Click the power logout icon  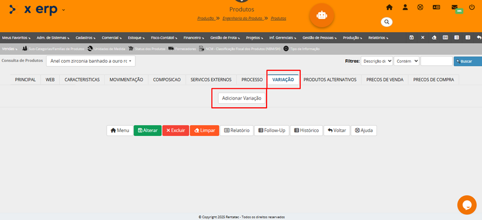point(472,8)
